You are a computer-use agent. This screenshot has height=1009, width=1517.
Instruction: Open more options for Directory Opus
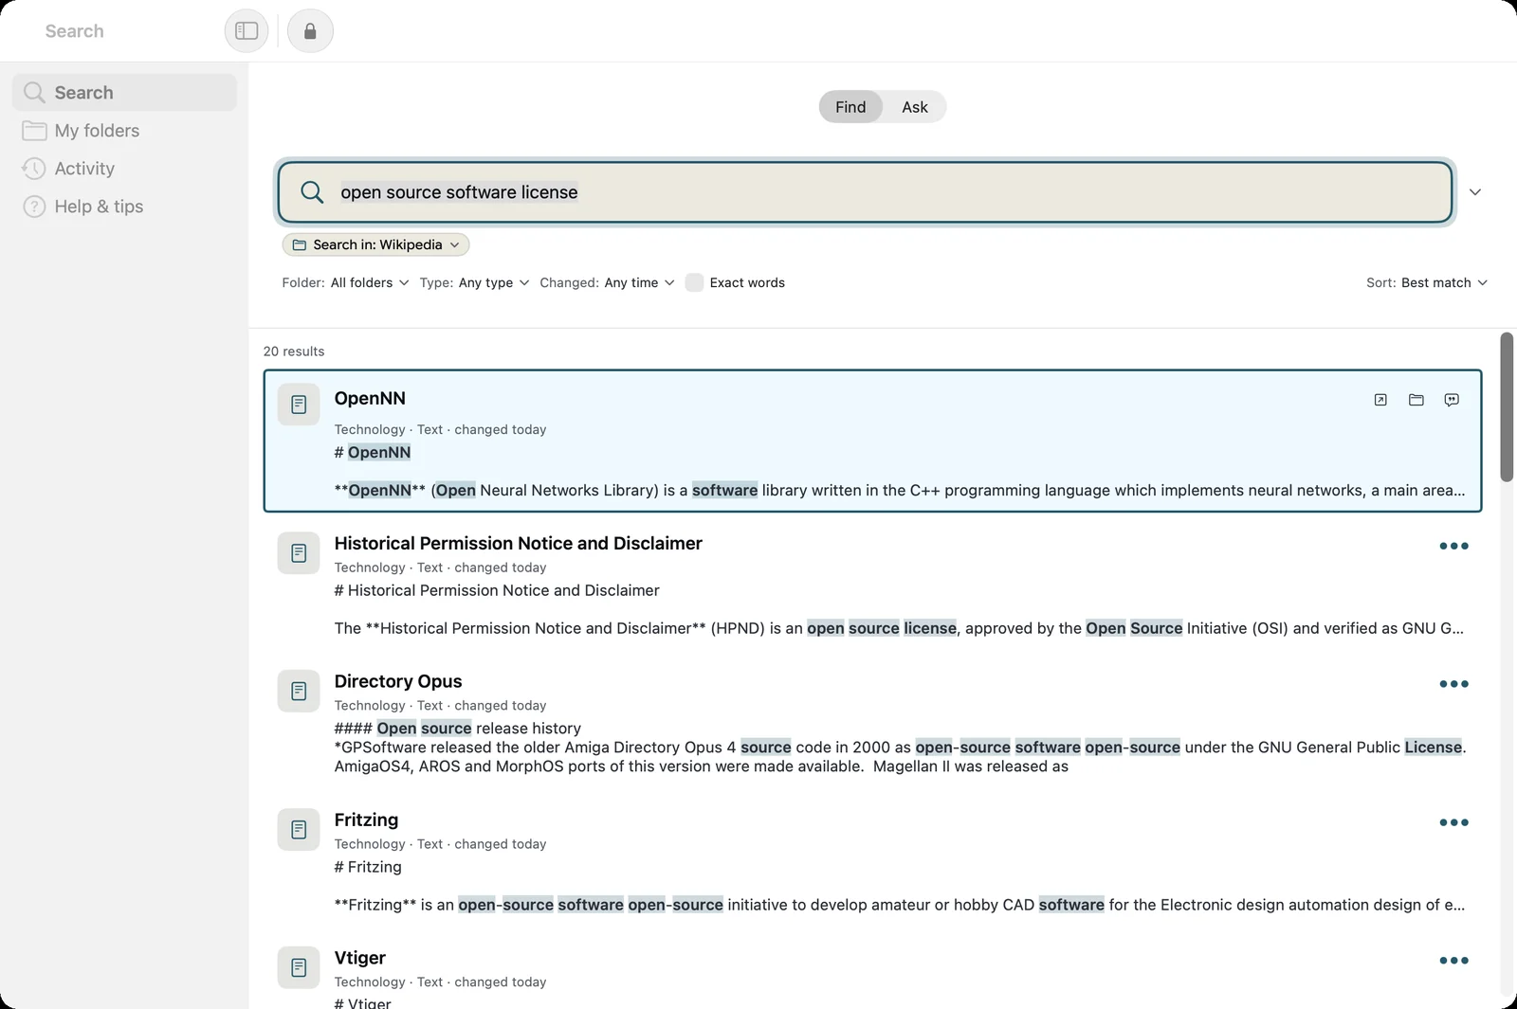coord(1453,684)
